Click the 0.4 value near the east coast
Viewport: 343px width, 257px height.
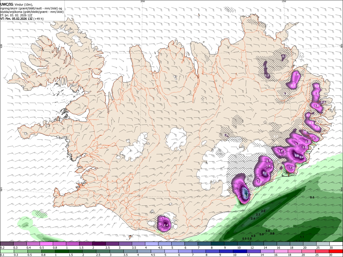coord(323,102)
